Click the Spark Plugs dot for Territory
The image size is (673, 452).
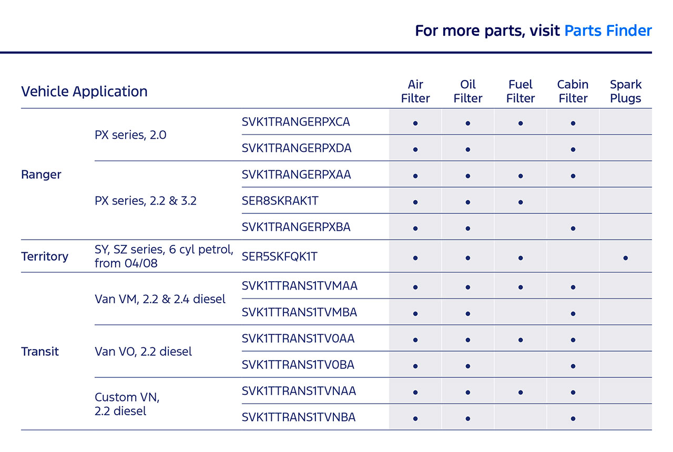[x=626, y=258]
